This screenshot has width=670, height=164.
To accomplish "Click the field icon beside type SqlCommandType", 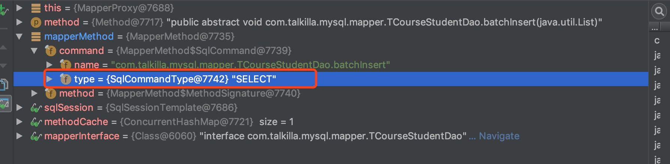I will 66,79.
